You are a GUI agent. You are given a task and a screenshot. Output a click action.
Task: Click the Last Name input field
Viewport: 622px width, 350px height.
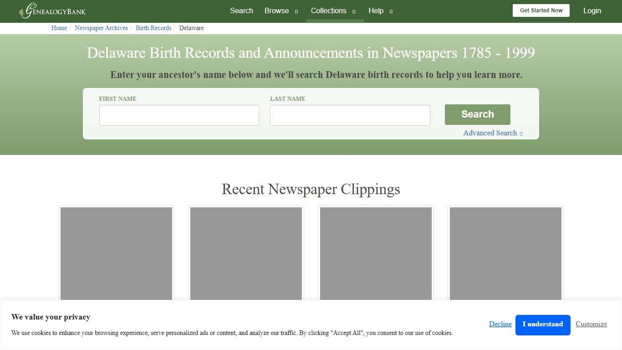tap(350, 115)
